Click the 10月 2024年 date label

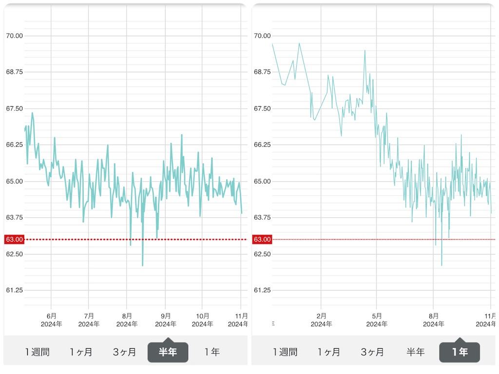click(202, 320)
